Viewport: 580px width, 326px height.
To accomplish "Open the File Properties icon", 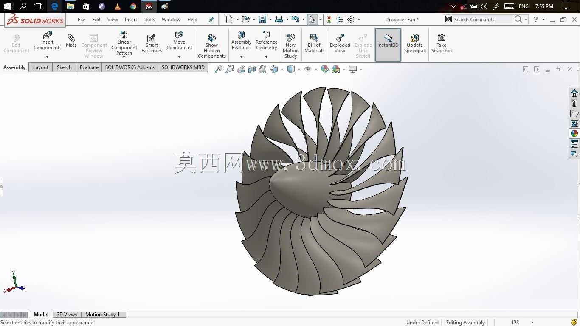I will pos(340,20).
